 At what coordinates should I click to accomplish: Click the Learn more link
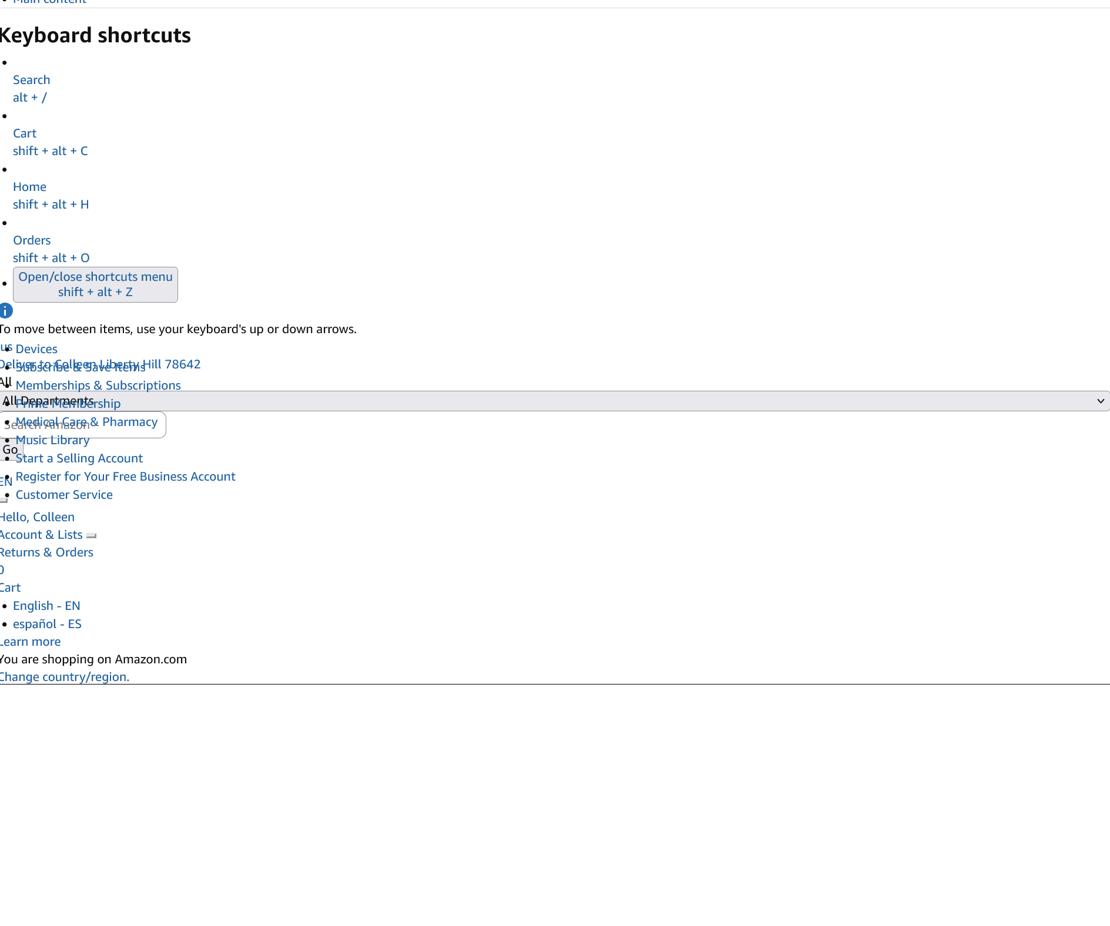[x=30, y=642]
